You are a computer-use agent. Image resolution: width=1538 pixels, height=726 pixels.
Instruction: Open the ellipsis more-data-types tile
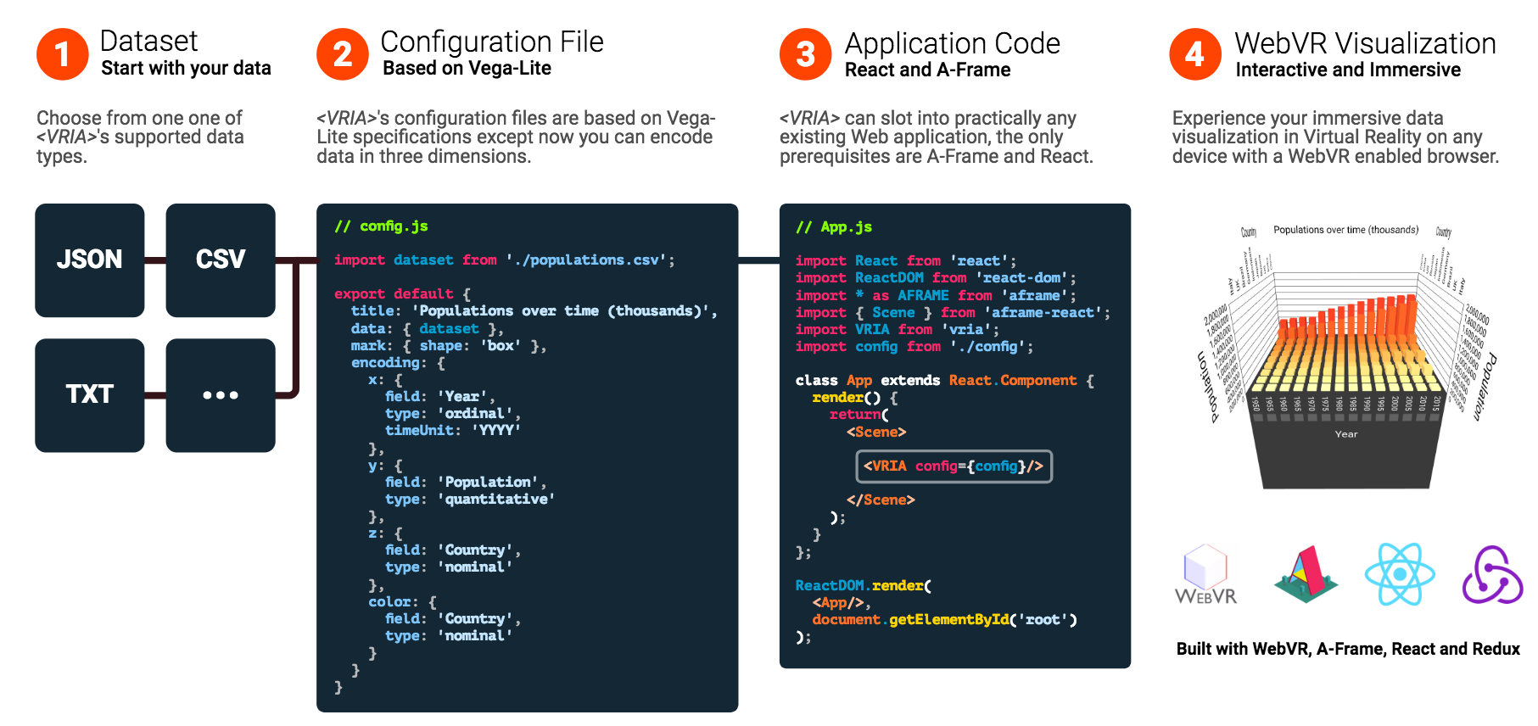pos(221,395)
